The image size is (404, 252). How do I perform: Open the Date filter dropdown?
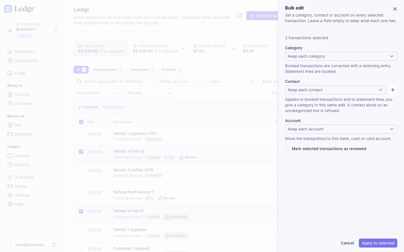233,81
